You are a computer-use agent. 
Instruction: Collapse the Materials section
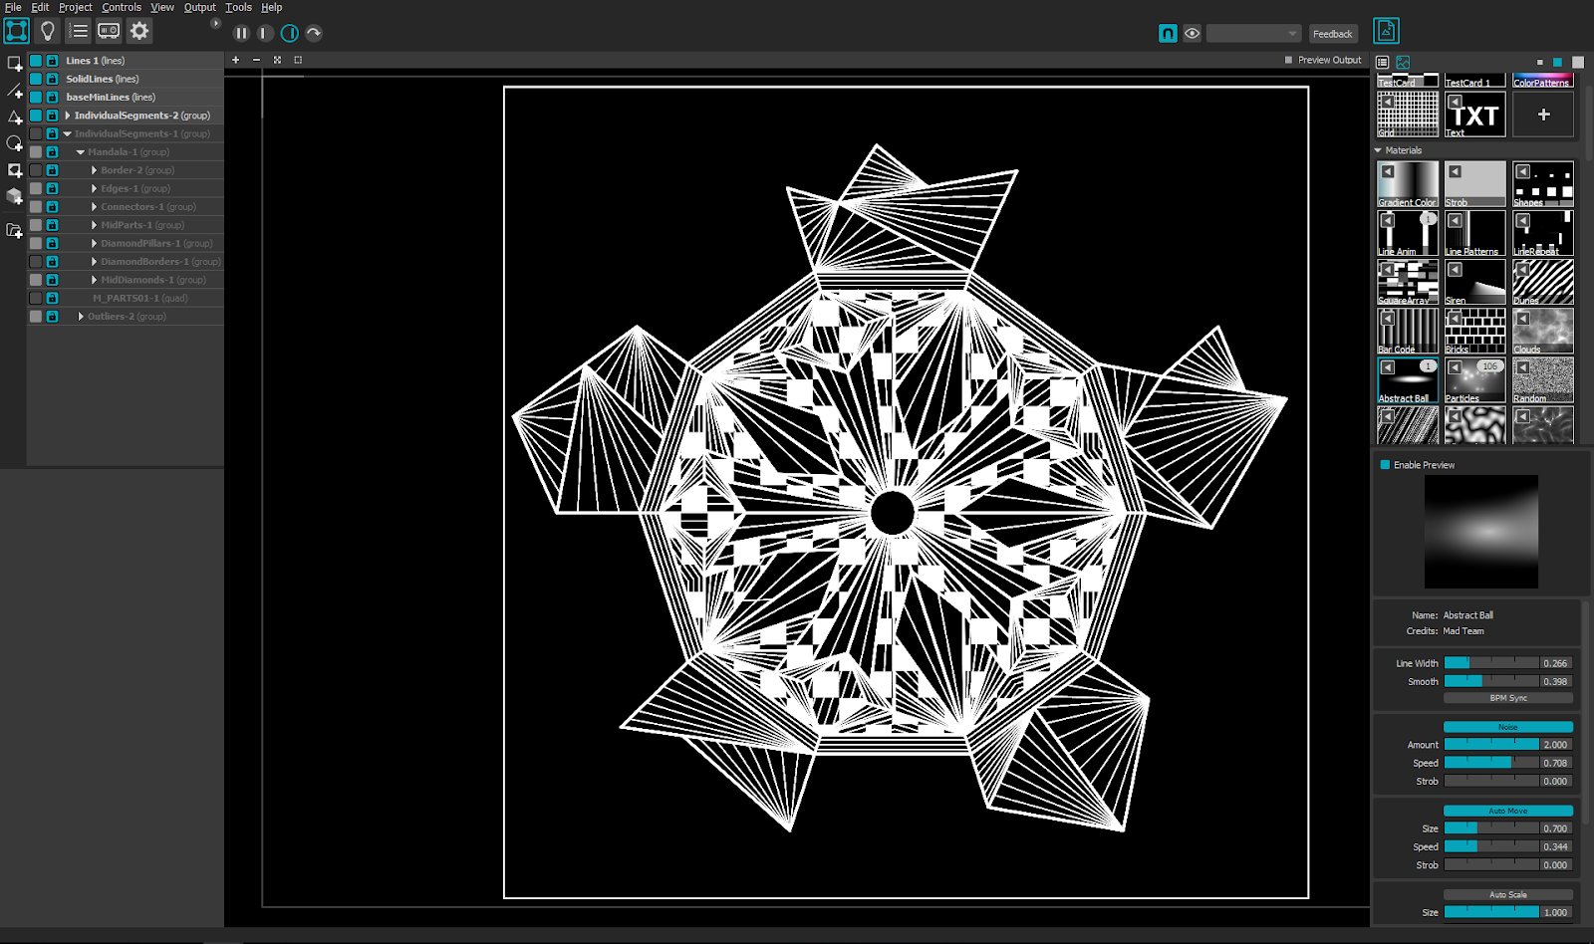1380,149
